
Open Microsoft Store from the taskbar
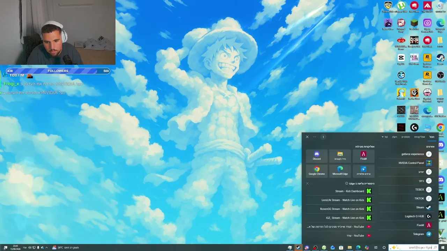[341, 248]
